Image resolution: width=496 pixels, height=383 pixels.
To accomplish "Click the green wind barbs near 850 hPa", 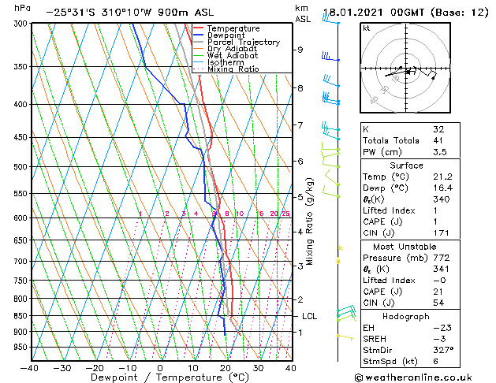I will pos(345,314).
